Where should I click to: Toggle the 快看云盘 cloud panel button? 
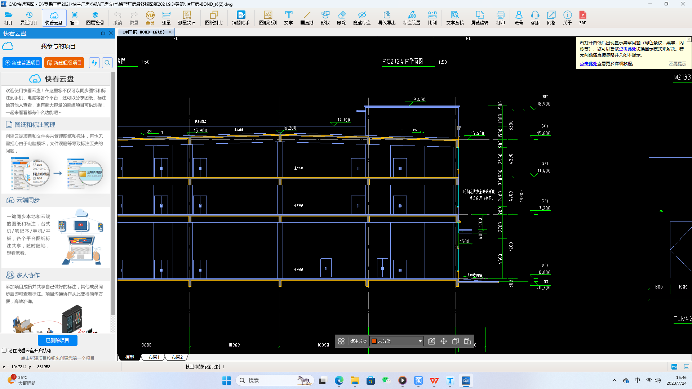[x=54, y=18]
